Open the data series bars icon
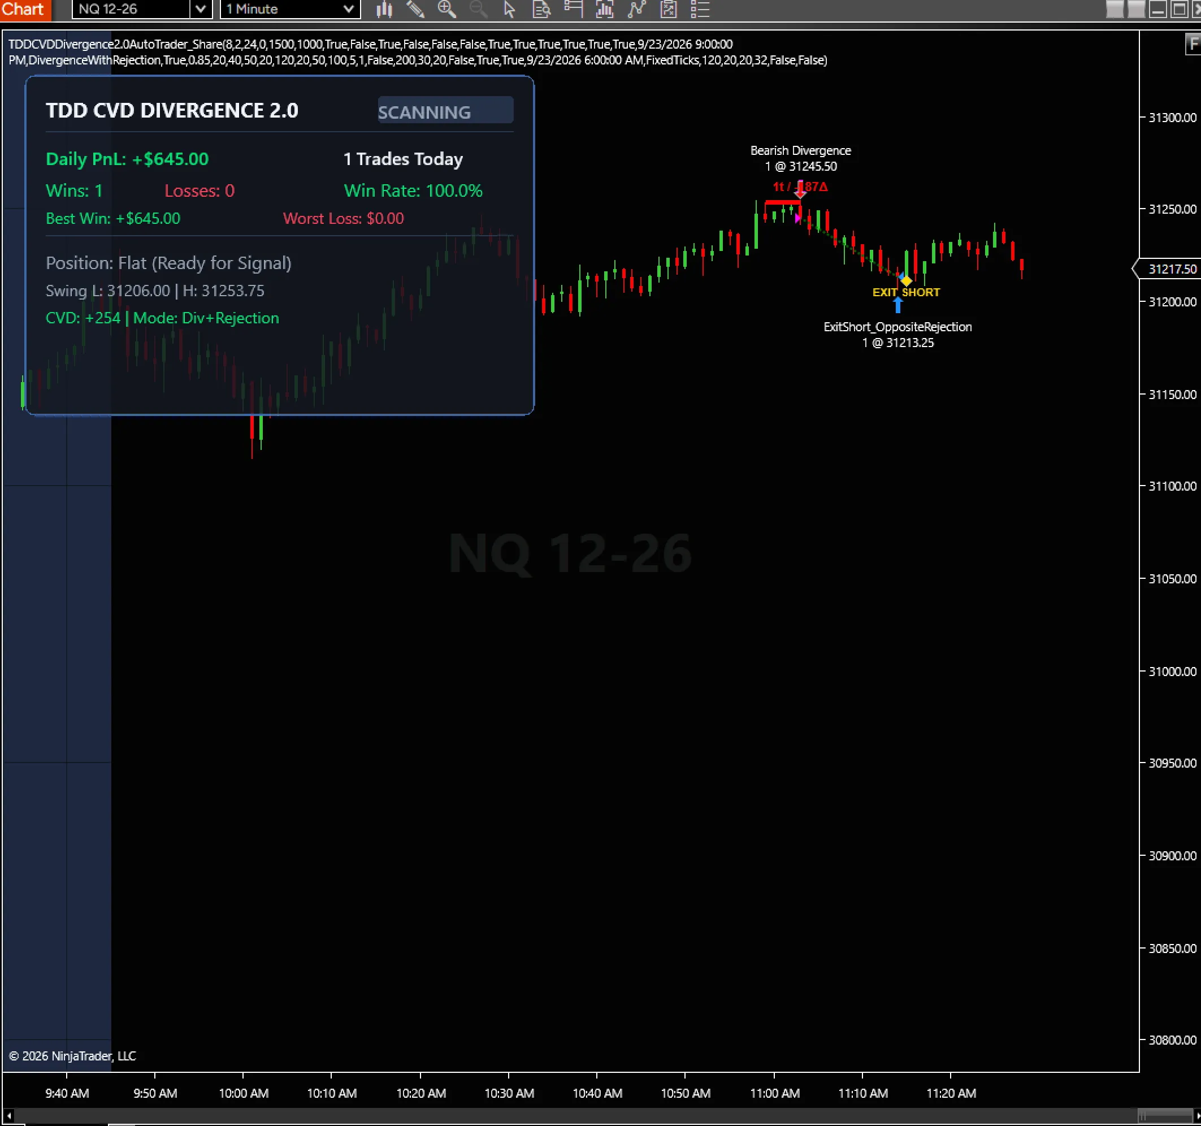 click(604, 9)
